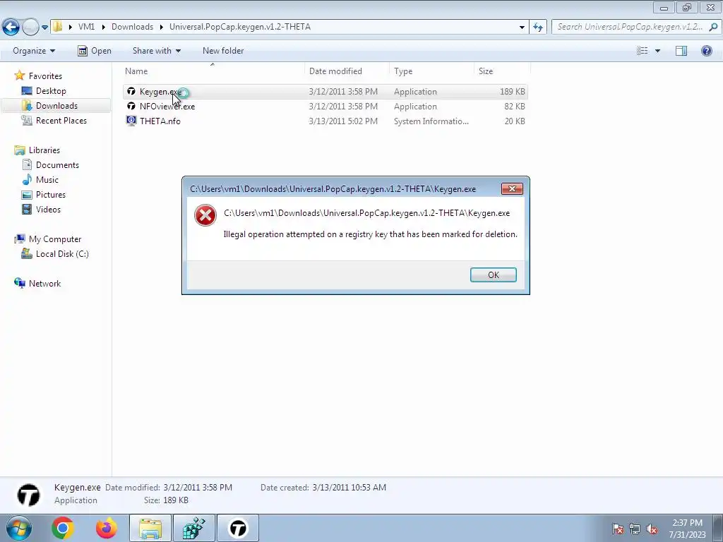This screenshot has width=723, height=542.
Task: Open the Organize menu
Action: point(34,51)
